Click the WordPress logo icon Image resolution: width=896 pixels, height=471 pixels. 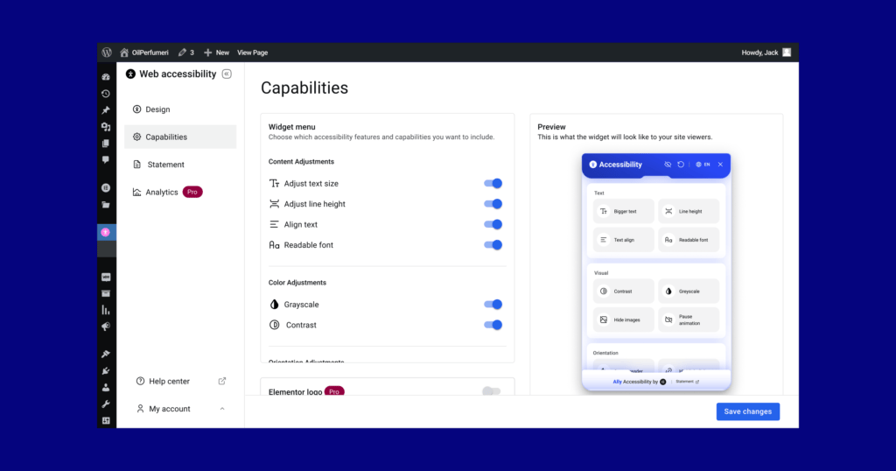pos(107,53)
